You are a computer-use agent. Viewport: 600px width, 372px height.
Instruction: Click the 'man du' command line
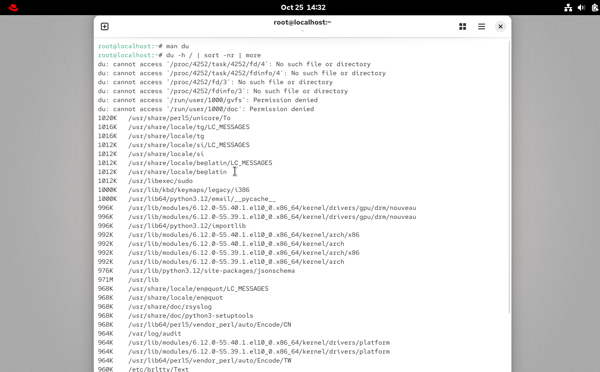[x=178, y=46]
